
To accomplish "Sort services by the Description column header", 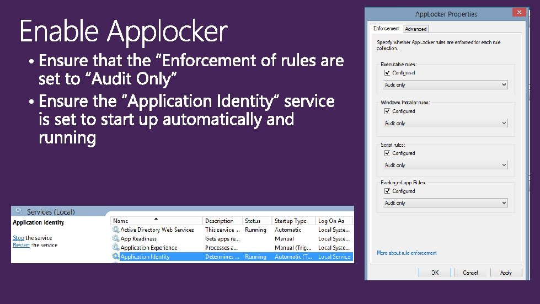I will 222,221.
